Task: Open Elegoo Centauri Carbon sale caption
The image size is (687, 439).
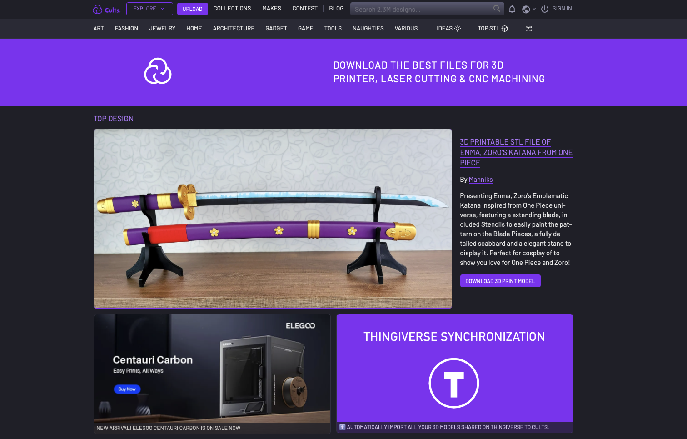Action: pos(169,428)
